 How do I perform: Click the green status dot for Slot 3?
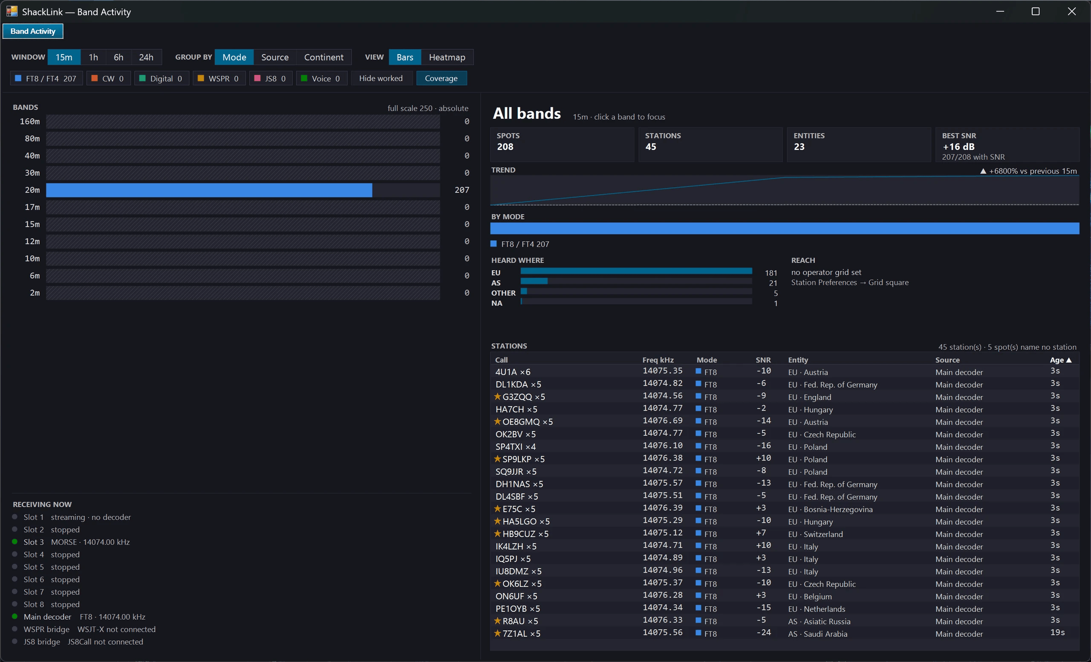(x=14, y=541)
